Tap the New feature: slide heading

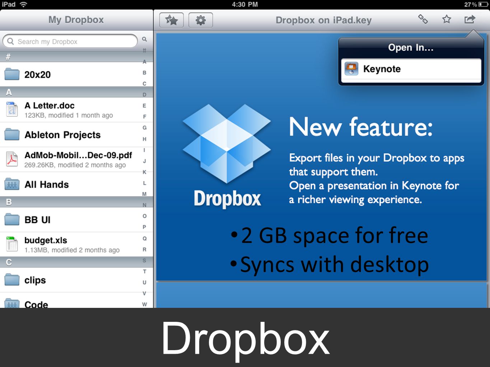click(x=361, y=127)
